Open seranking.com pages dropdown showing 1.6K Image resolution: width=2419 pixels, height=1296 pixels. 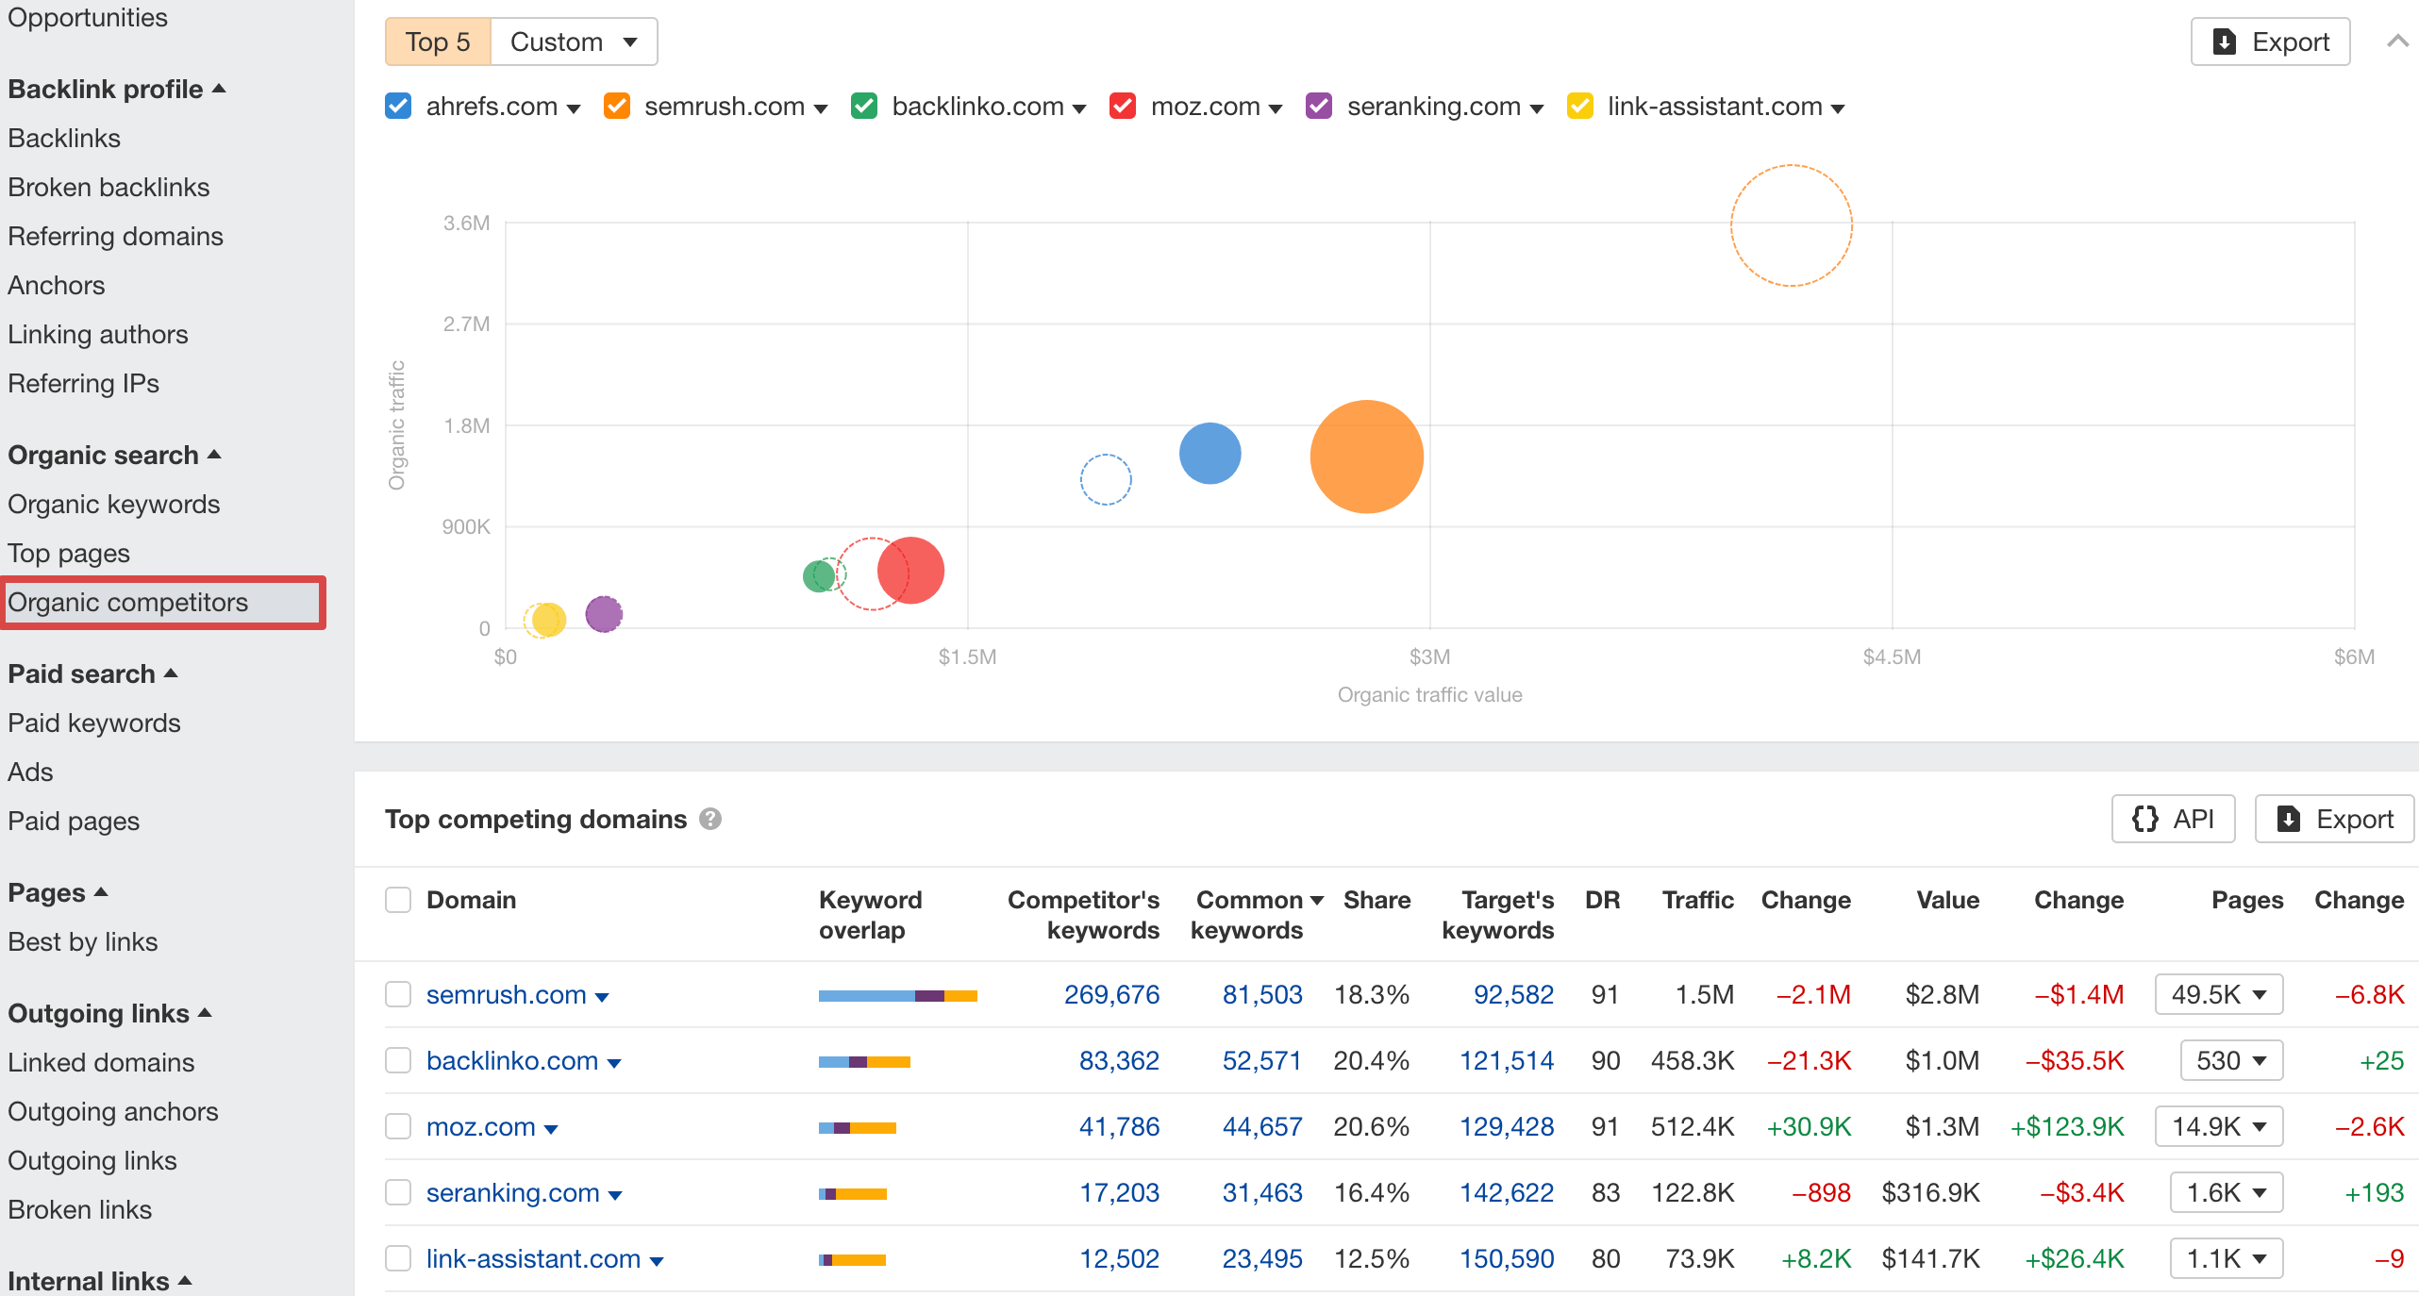tap(2227, 1192)
